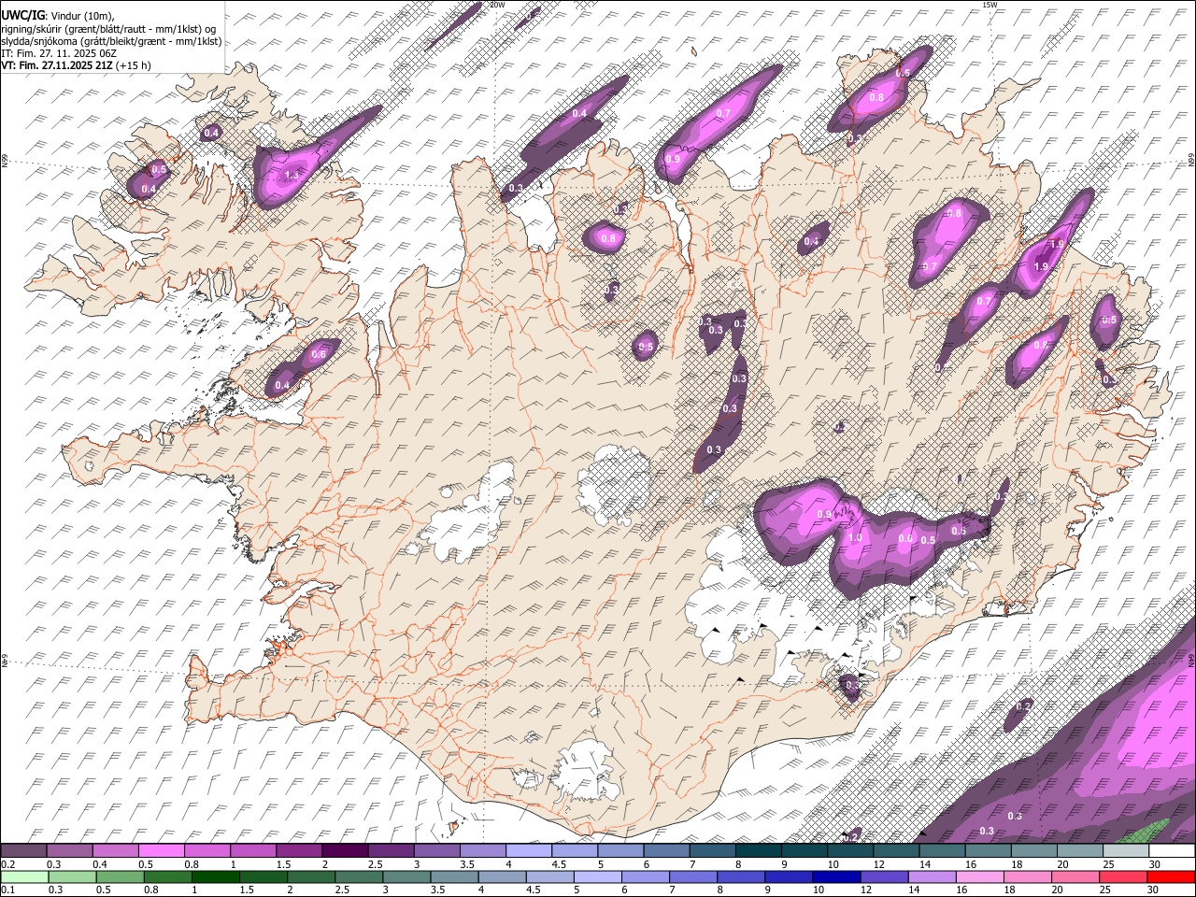Pick the white snow swatch after 30
1196x897 pixels.
pos(1171,851)
